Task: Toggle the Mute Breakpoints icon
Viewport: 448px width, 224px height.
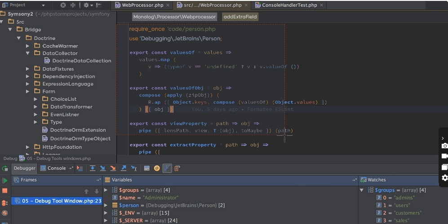Action: pyautogui.click(x=5, y=213)
